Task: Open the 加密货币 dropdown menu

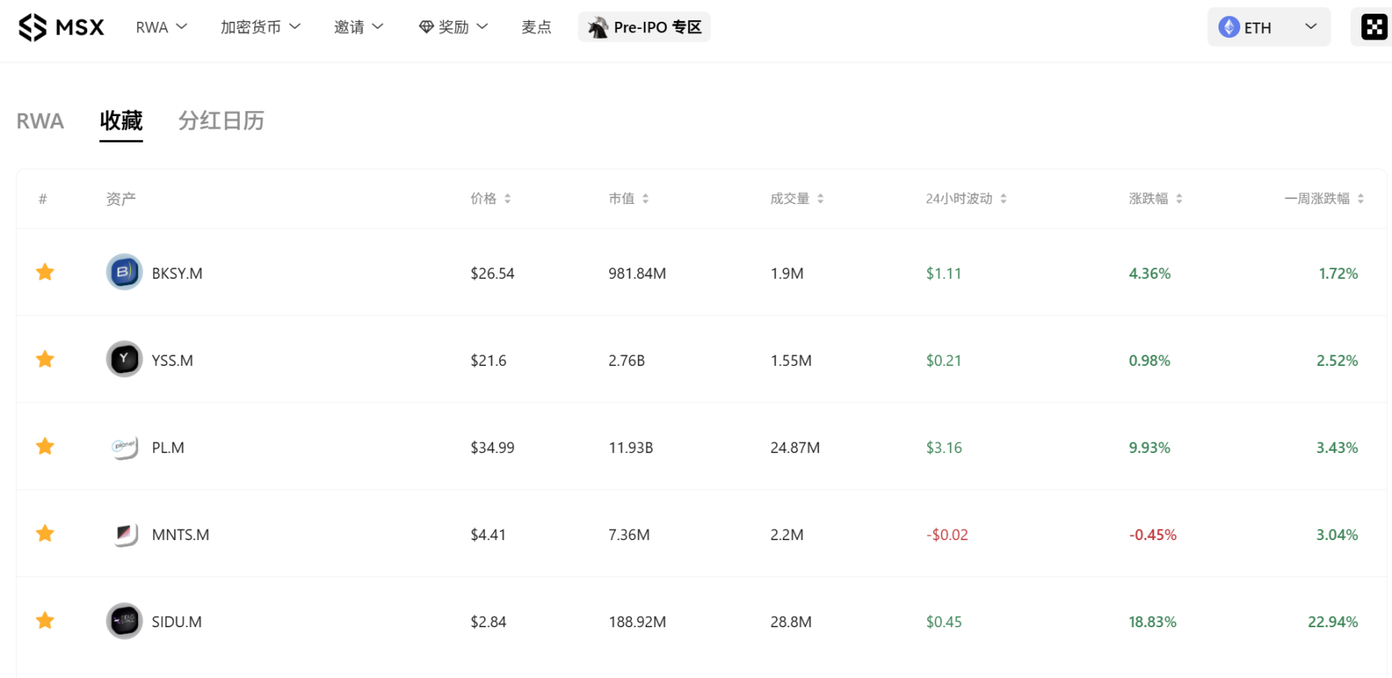Action: 260,27
